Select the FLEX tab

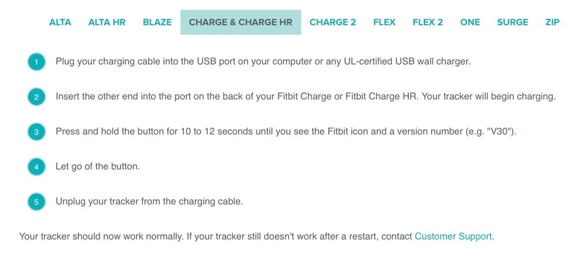(x=384, y=22)
